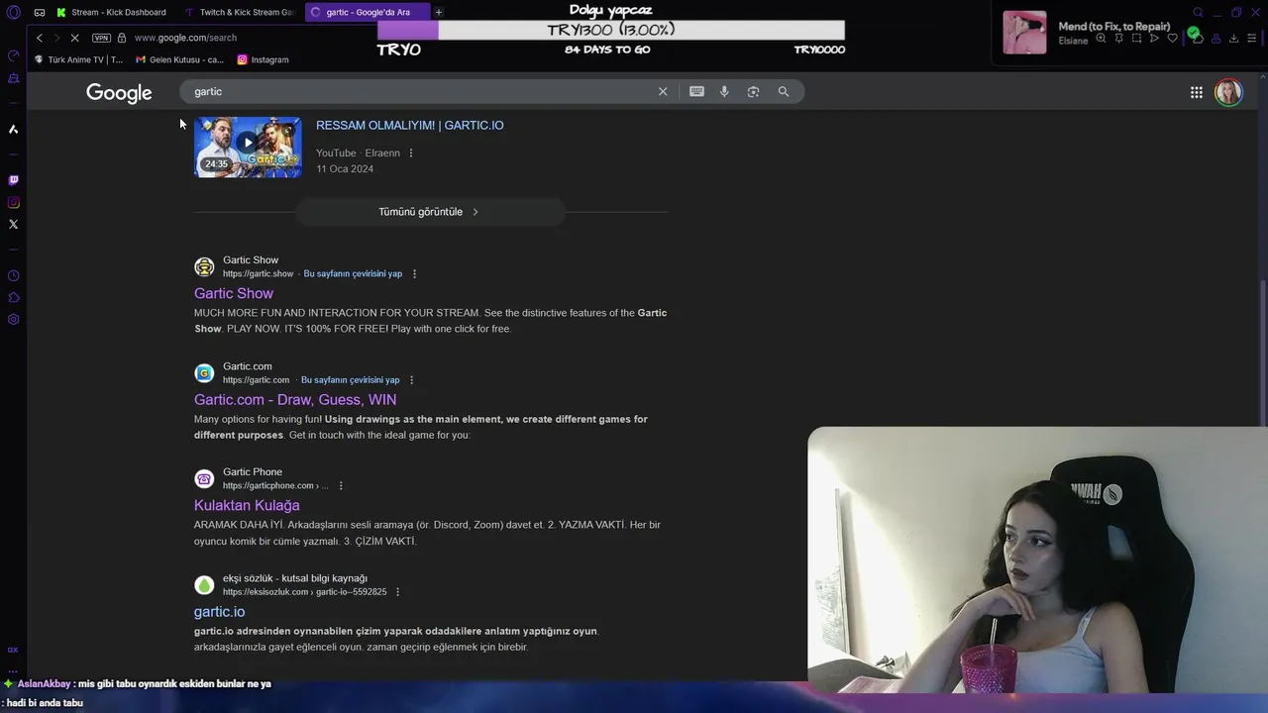The height and width of the screenshot is (713, 1268).
Task: Search by image with Google Lens icon
Action: pos(753,91)
